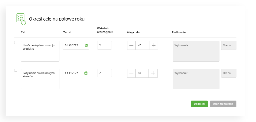The width and height of the screenshot is (256, 122).
Task: Edit the second goal description text area
Action: [40, 79]
